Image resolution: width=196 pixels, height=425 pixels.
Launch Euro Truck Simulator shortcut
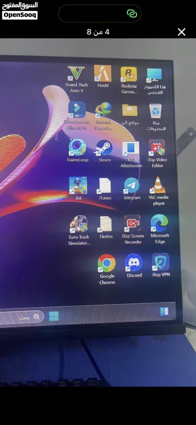78,224
